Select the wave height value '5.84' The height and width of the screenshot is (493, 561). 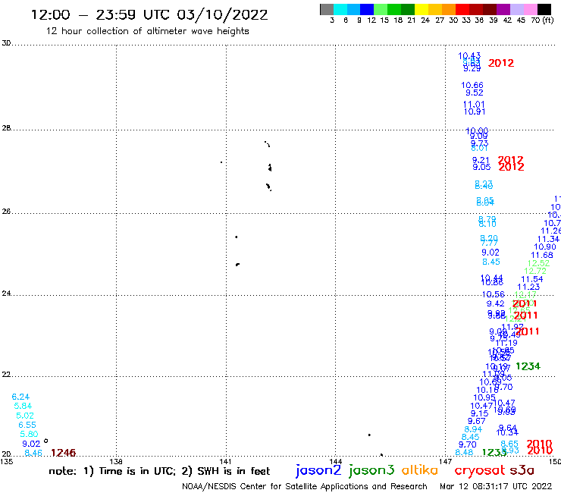pos(23,406)
